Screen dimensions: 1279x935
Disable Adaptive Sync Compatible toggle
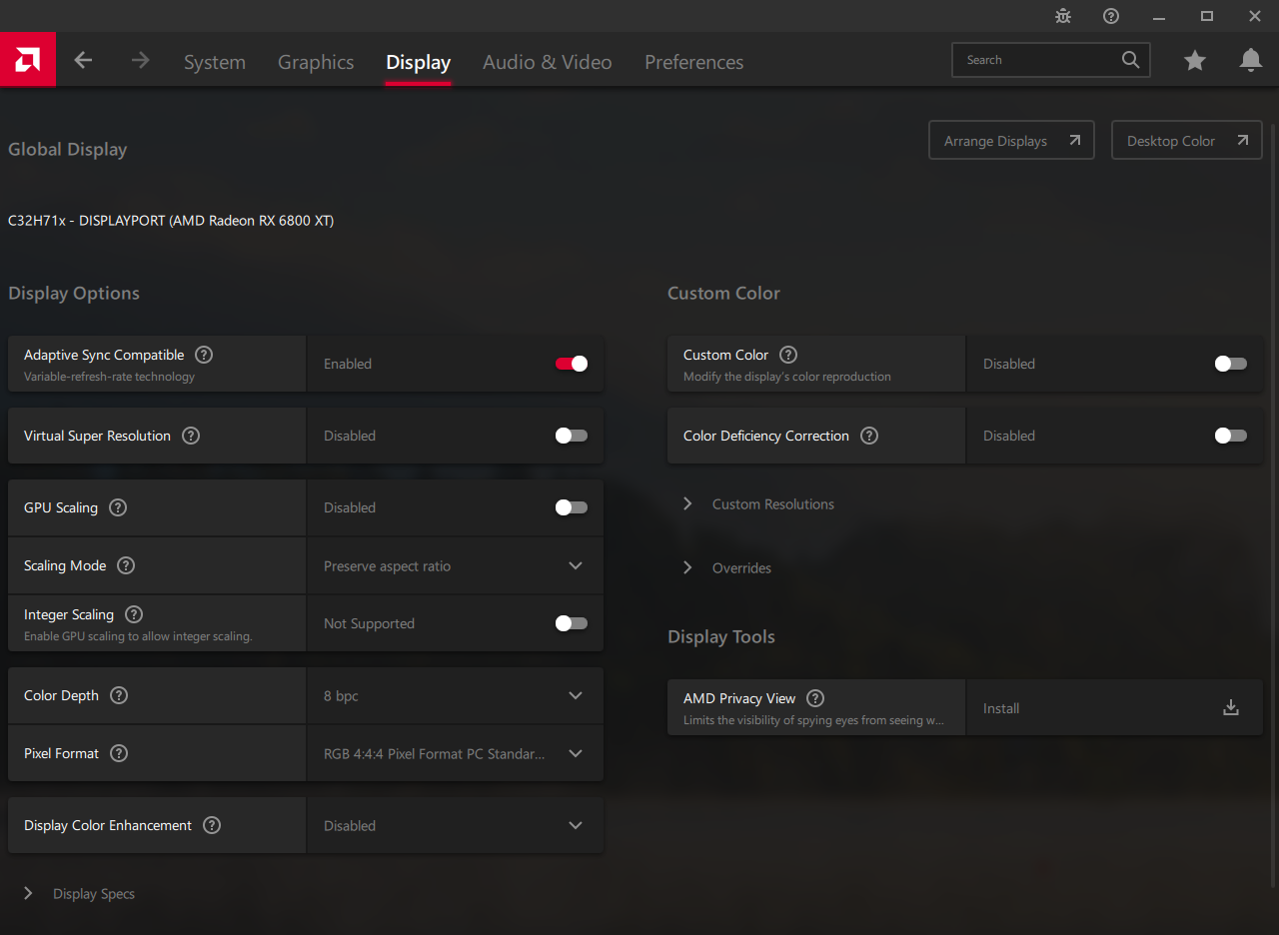(572, 364)
